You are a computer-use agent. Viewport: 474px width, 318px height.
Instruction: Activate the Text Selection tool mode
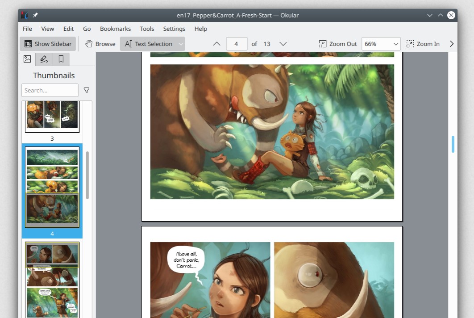pyautogui.click(x=149, y=44)
